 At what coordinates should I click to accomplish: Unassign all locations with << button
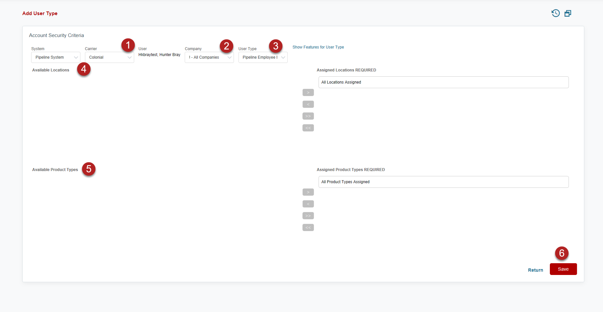click(x=308, y=128)
